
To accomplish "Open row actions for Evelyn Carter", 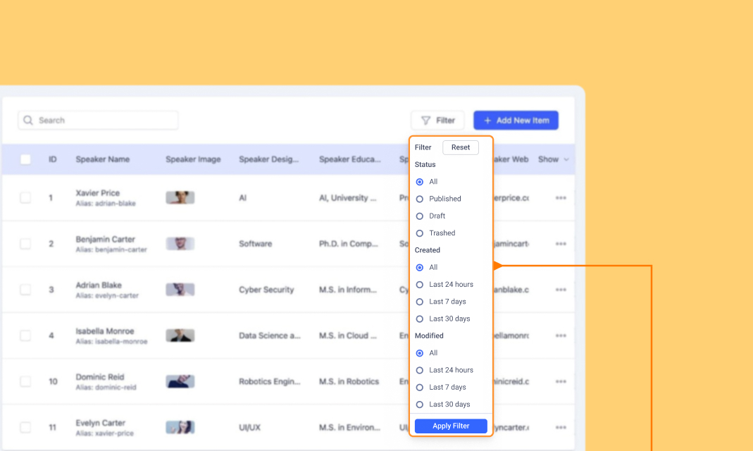I will [x=561, y=427].
